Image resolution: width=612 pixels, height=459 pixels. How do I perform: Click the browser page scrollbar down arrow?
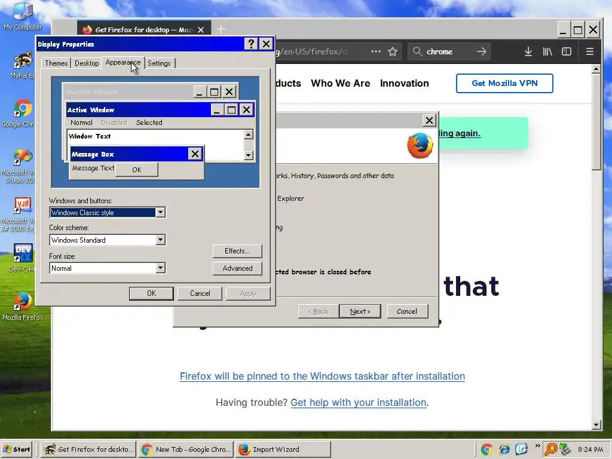click(x=596, y=425)
